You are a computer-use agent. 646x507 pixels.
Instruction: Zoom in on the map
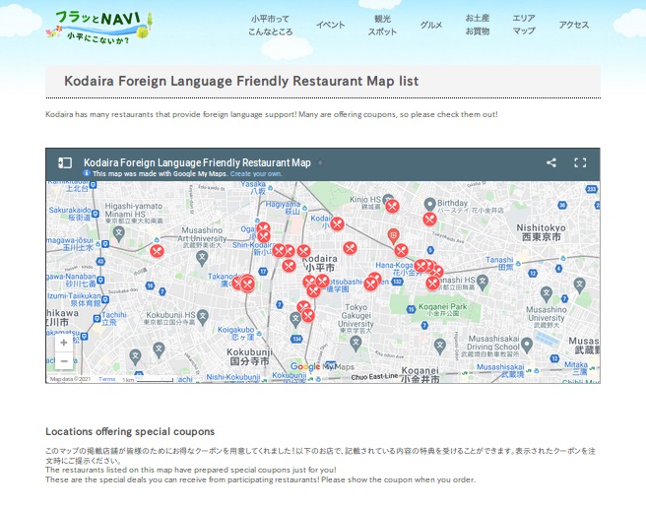pos(64,343)
